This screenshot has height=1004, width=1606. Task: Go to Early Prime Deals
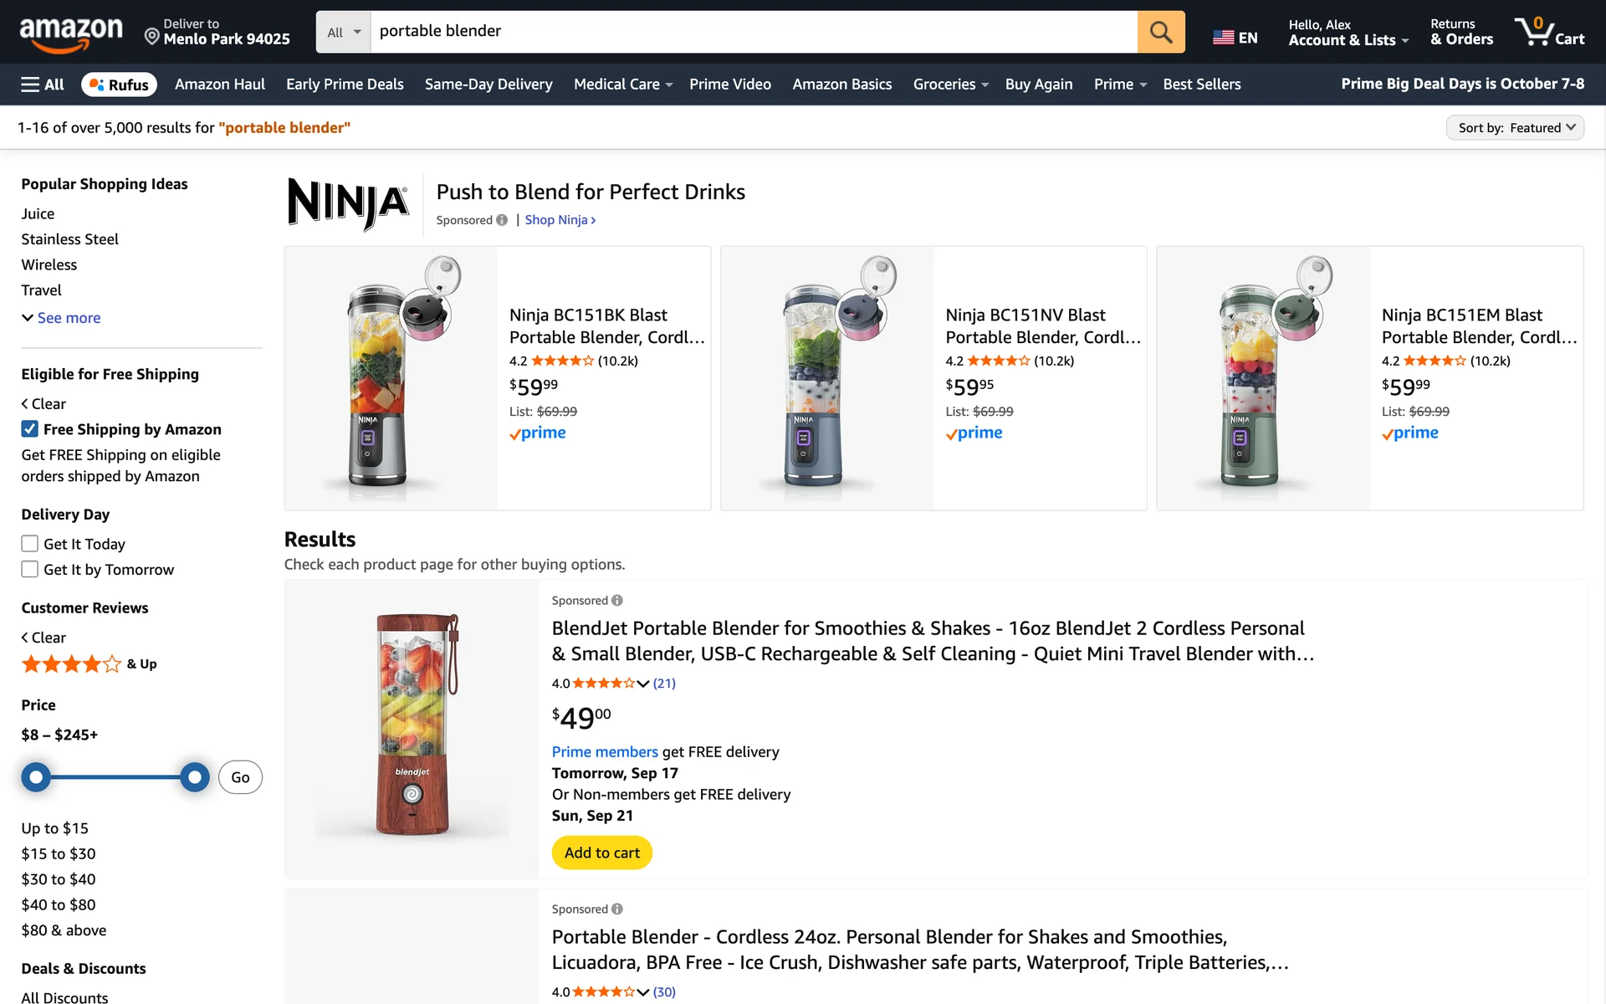click(x=345, y=85)
